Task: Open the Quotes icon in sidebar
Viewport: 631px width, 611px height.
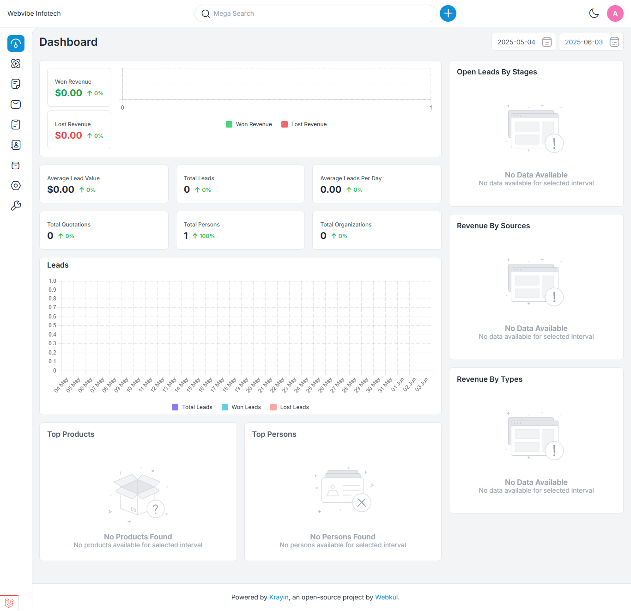Action: point(16,84)
